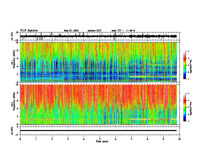This screenshot has width=202, height=156.
Task: Click the "-7" value on ch.2 color bar
Action: (188, 121)
